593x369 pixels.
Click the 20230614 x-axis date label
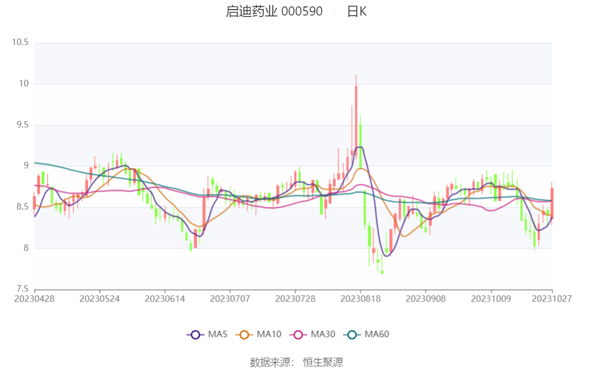(x=165, y=299)
